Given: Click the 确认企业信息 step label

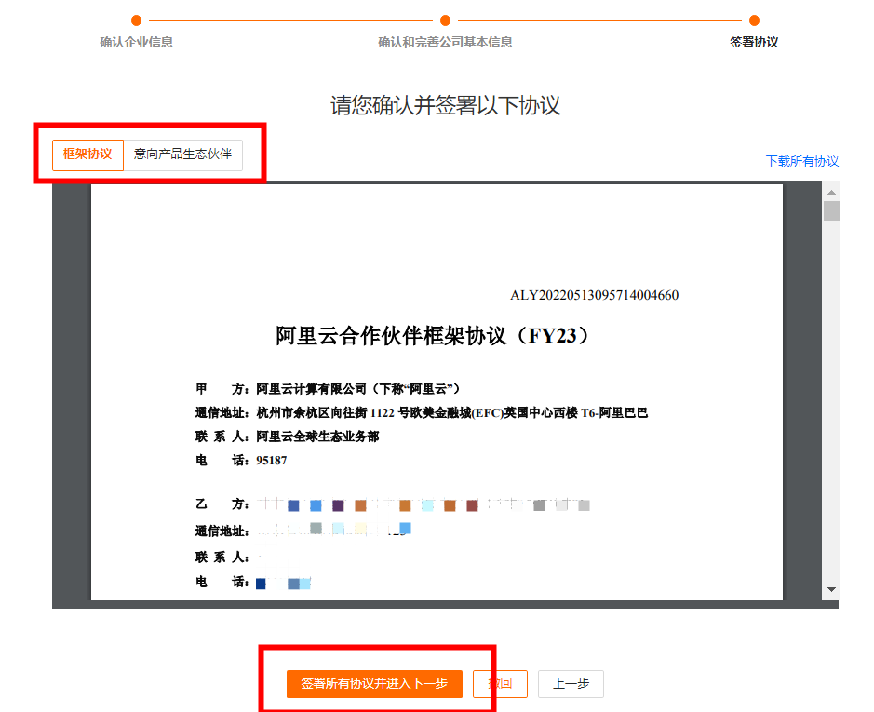Looking at the screenshot, I should (x=136, y=43).
